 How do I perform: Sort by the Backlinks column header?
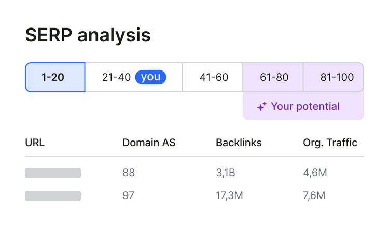click(x=239, y=143)
